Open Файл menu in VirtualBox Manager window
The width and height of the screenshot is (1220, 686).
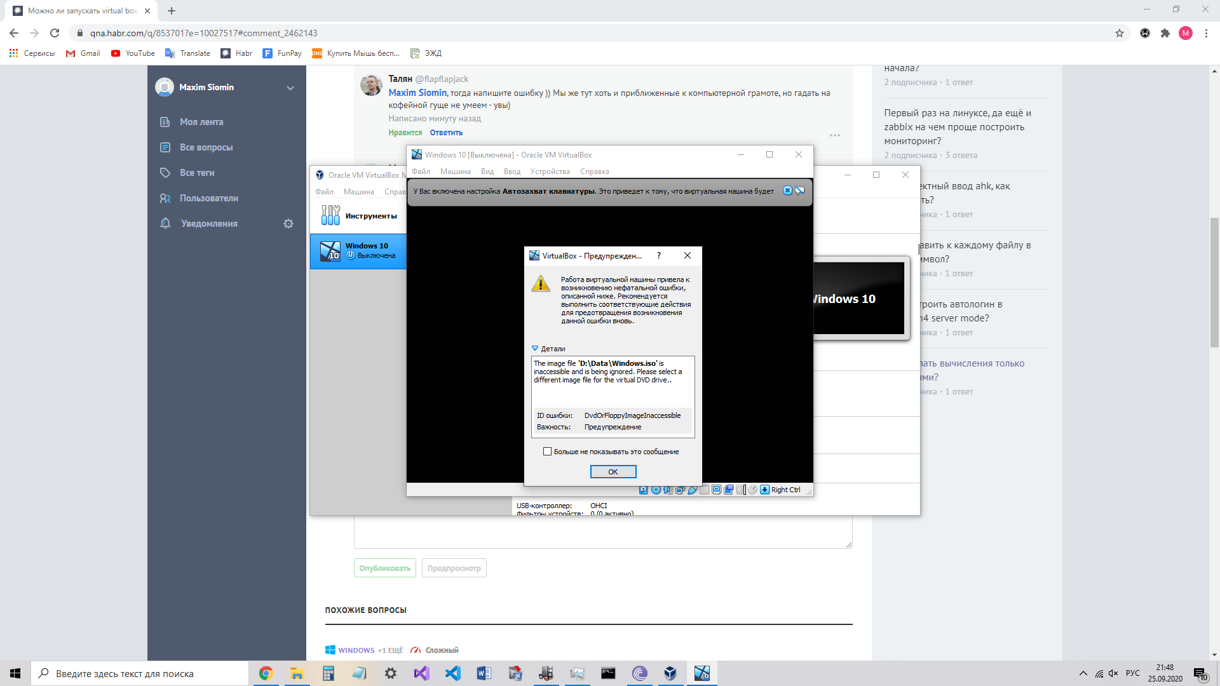(x=324, y=192)
